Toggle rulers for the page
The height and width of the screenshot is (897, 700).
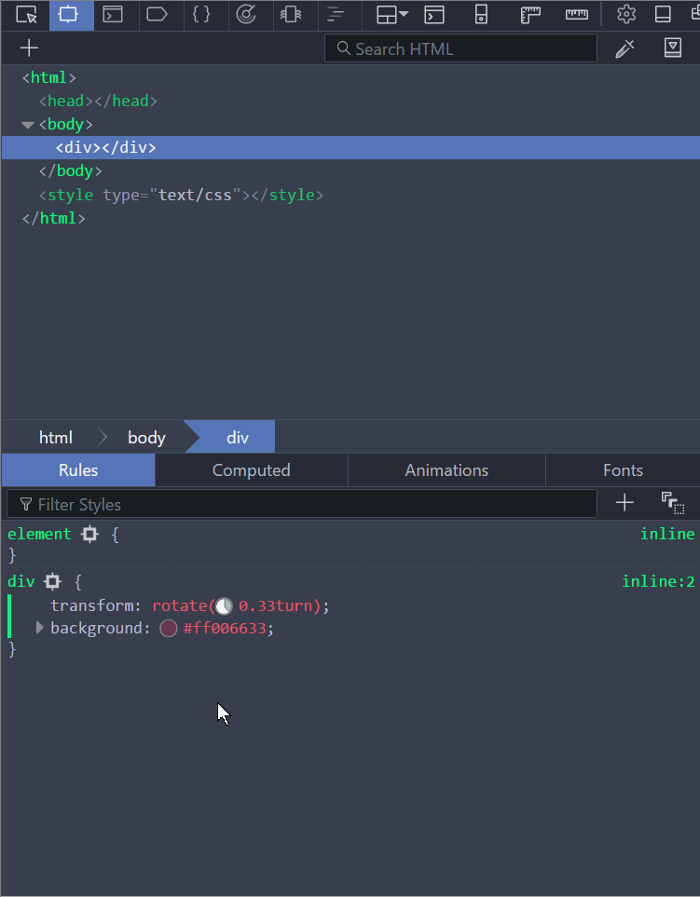(x=530, y=15)
